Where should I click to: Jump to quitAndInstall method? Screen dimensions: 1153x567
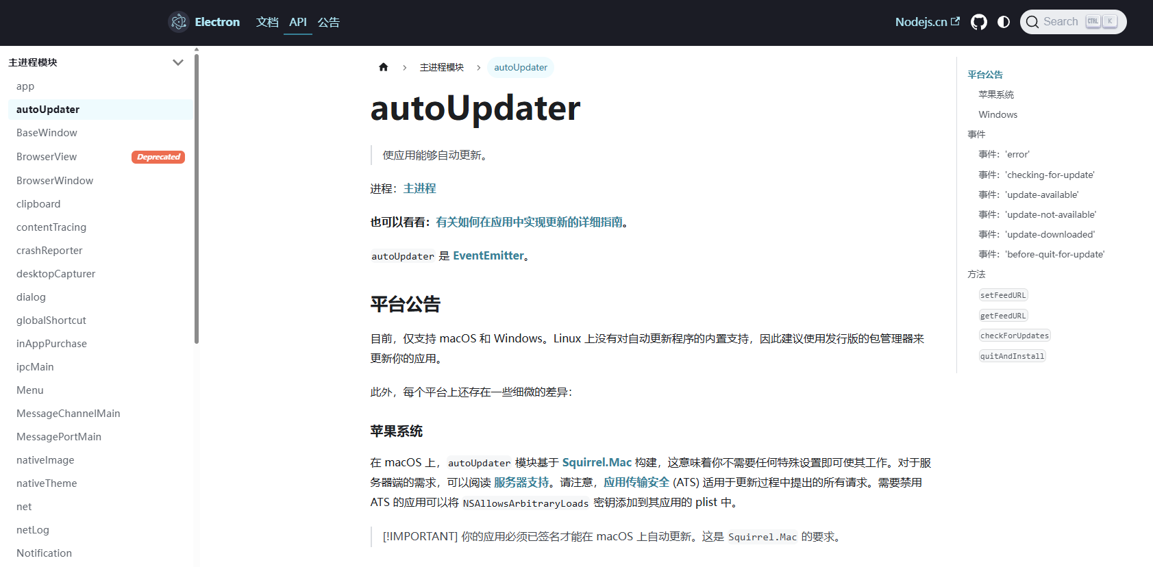pyautogui.click(x=1013, y=356)
